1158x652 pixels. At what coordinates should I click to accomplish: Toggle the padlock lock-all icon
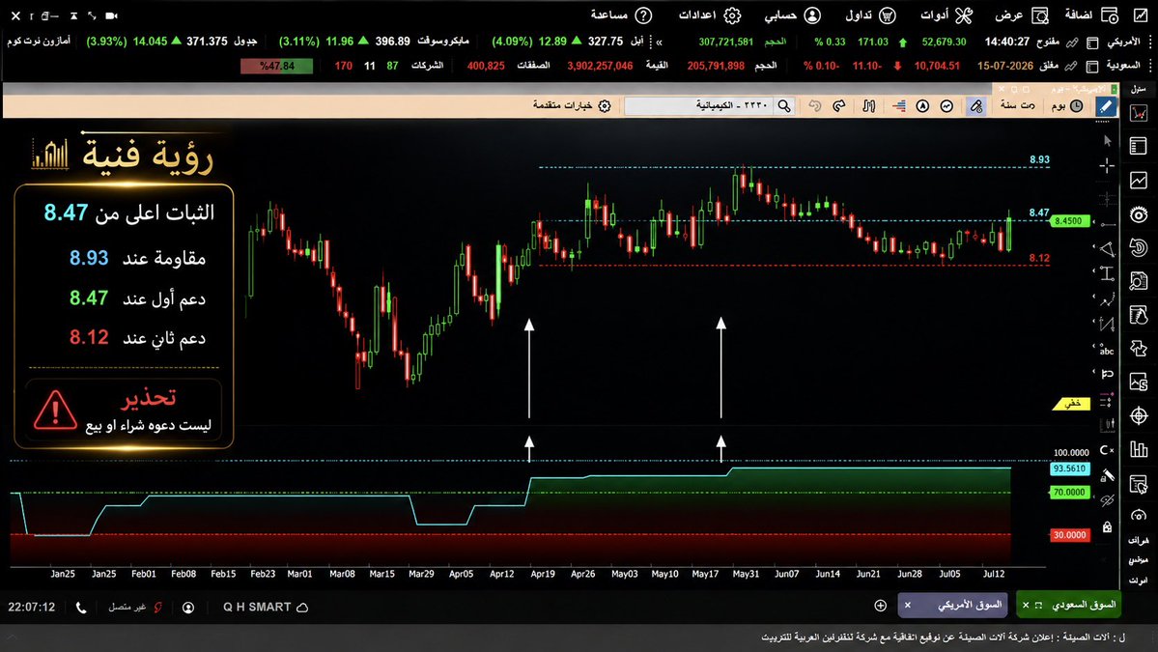pyautogui.click(x=1107, y=526)
